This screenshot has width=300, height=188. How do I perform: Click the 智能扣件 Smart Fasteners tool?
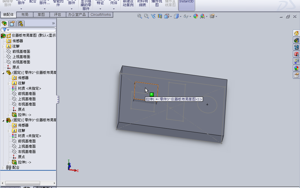[x=58, y=4]
